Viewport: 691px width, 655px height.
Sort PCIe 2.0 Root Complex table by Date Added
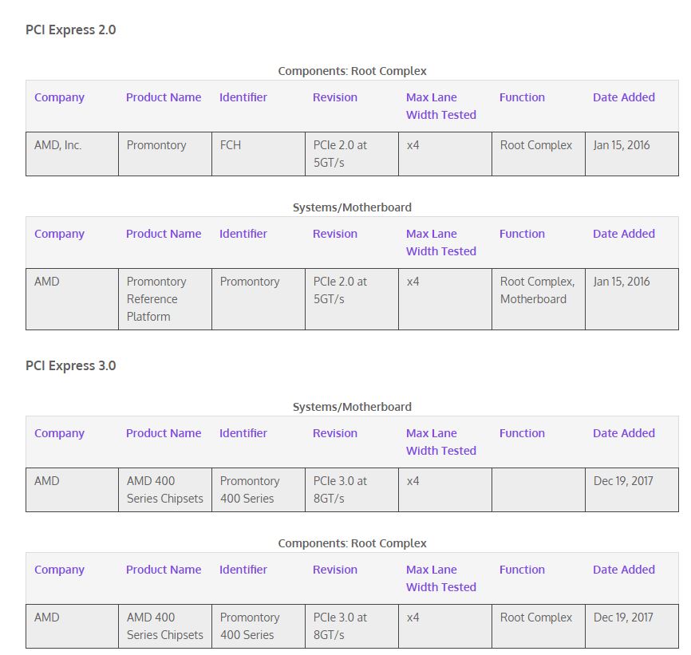[623, 97]
